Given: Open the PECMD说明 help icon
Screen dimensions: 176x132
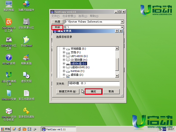Looking at the screenshot, I should click(9, 59).
